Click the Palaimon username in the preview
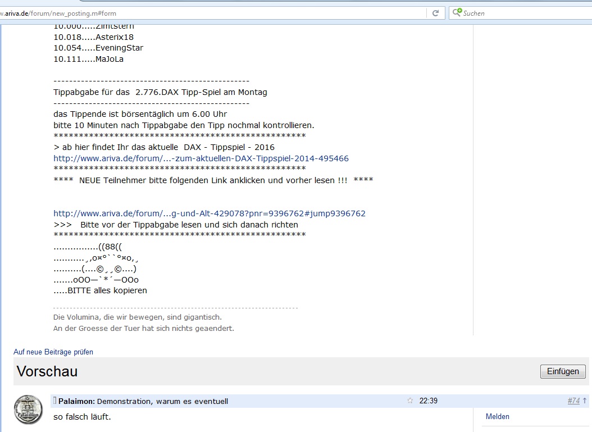Screen dimensions: 592x432 pyautogui.click(x=76, y=401)
